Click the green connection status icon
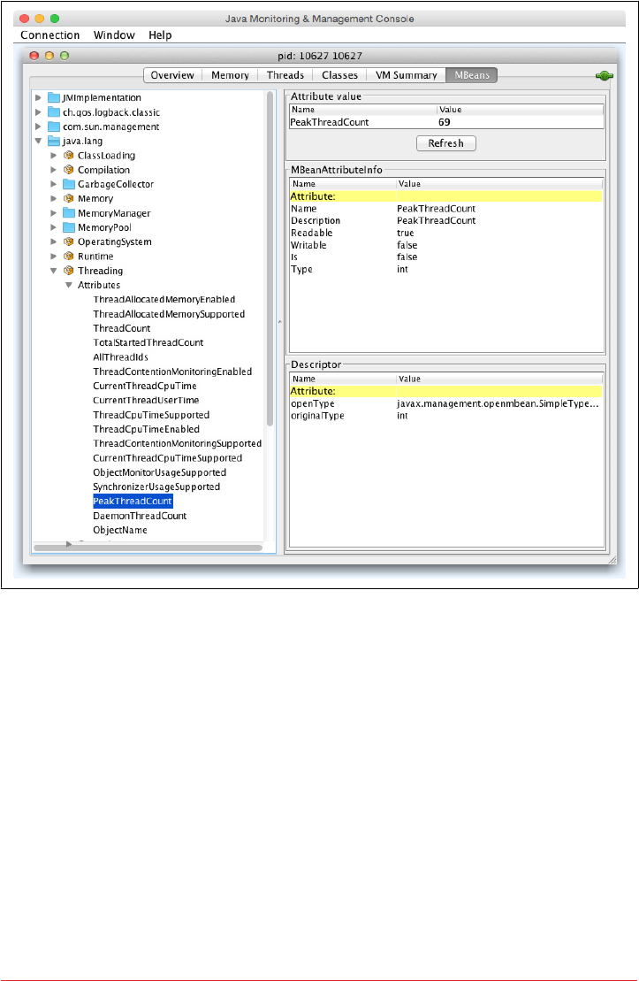The image size is (639, 981). point(604,76)
